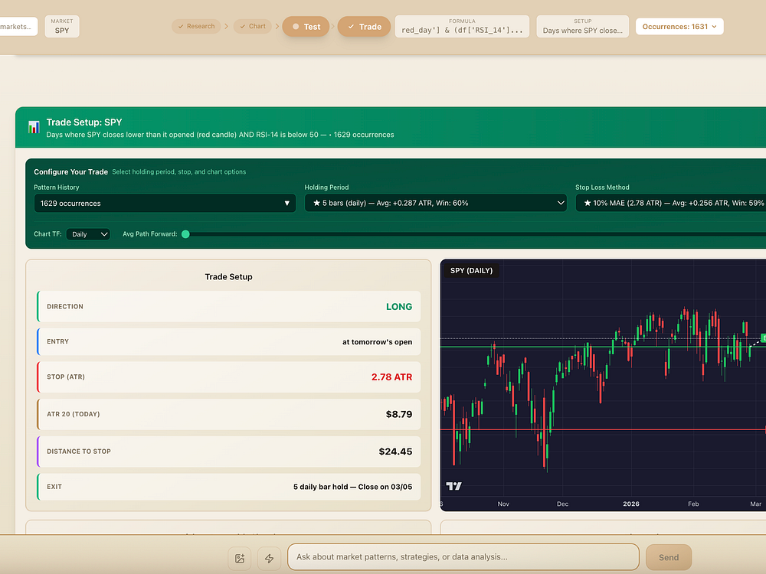
Task: Click the Trade Setup card title
Action: (x=228, y=277)
